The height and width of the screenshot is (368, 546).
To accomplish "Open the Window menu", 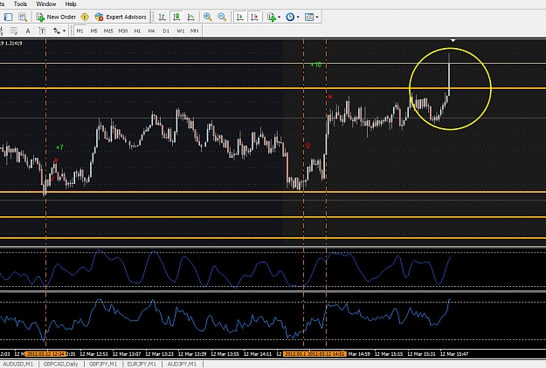I will click(46, 4).
